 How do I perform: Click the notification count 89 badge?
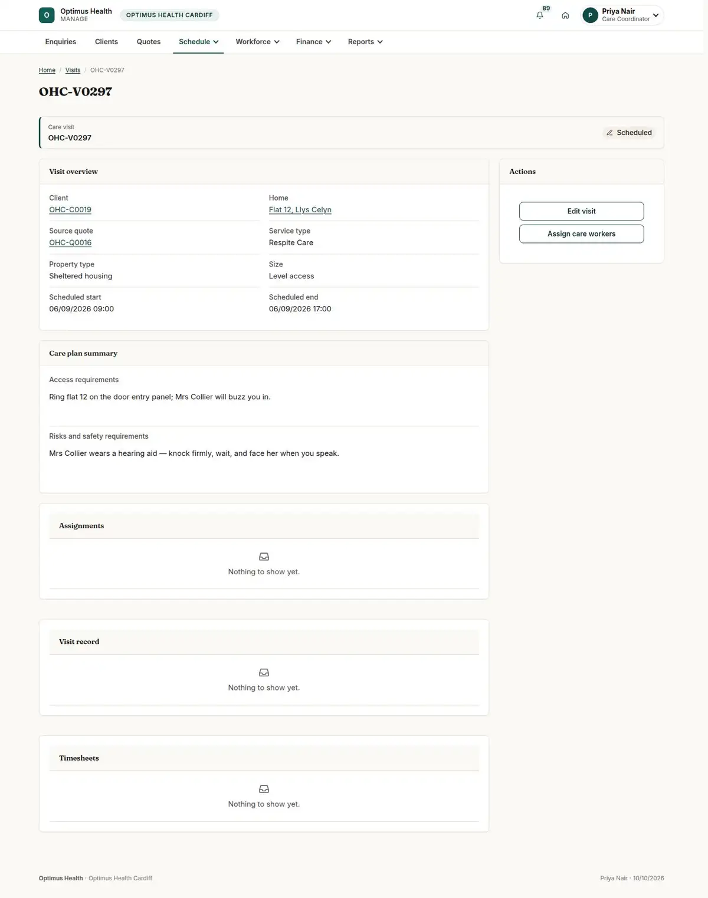(x=546, y=8)
